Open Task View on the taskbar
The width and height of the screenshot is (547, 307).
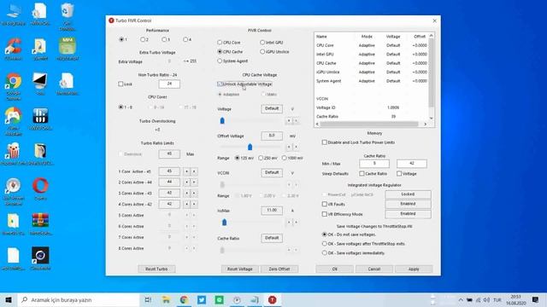coord(148,299)
